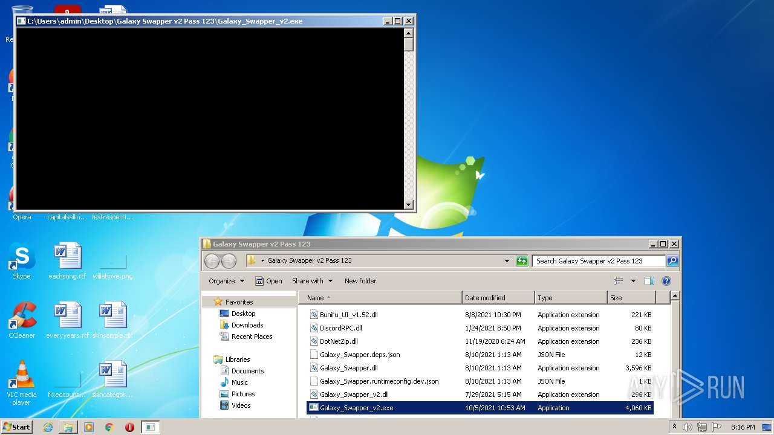Click the Open toolbar button
774x435 pixels.
pyautogui.click(x=269, y=281)
